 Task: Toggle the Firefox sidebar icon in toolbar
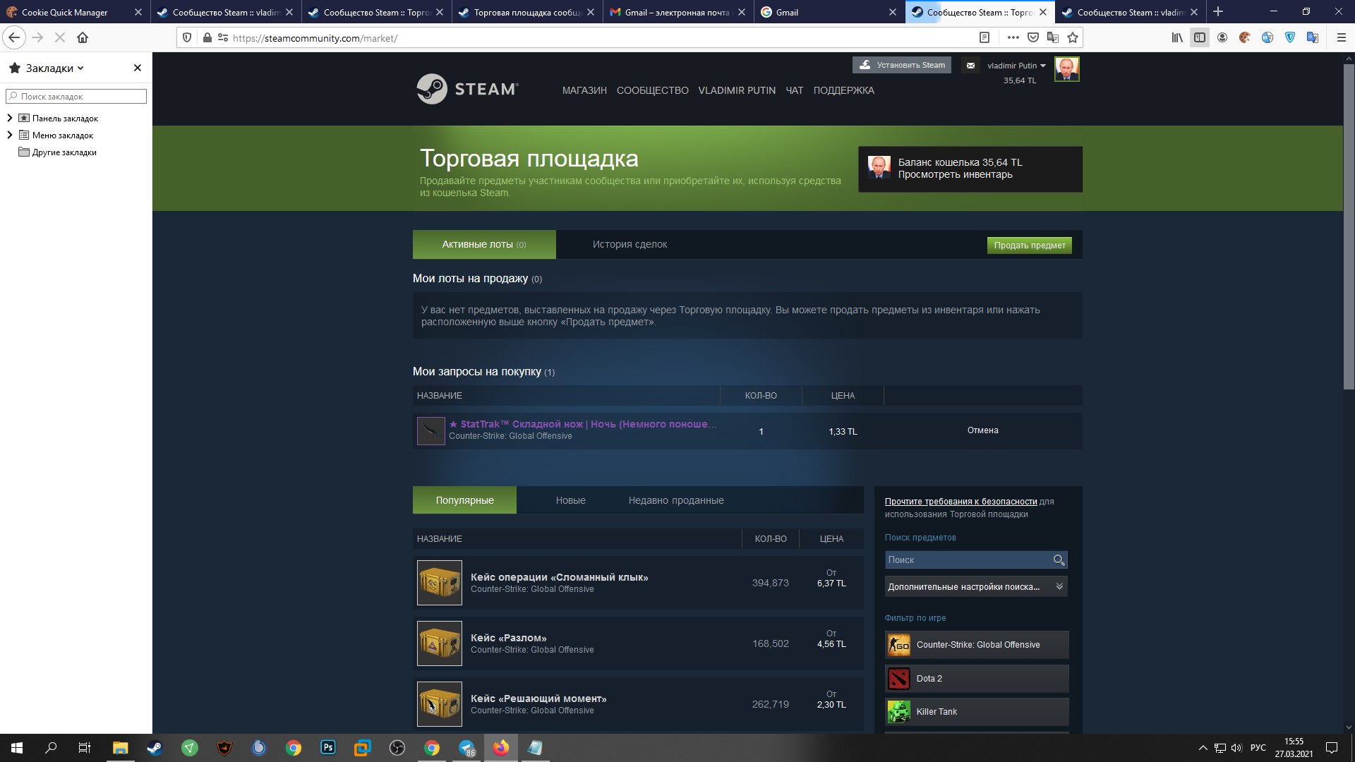click(1200, 38)
